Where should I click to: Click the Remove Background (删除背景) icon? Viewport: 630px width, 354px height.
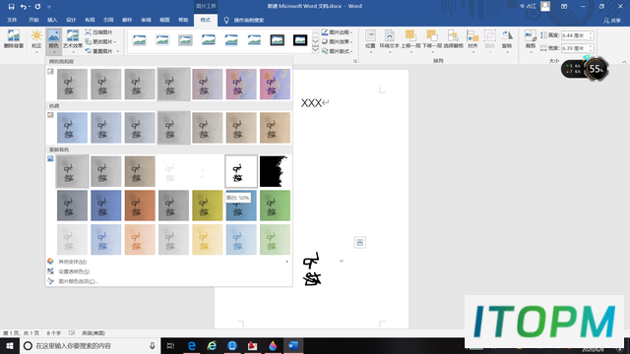13,39
